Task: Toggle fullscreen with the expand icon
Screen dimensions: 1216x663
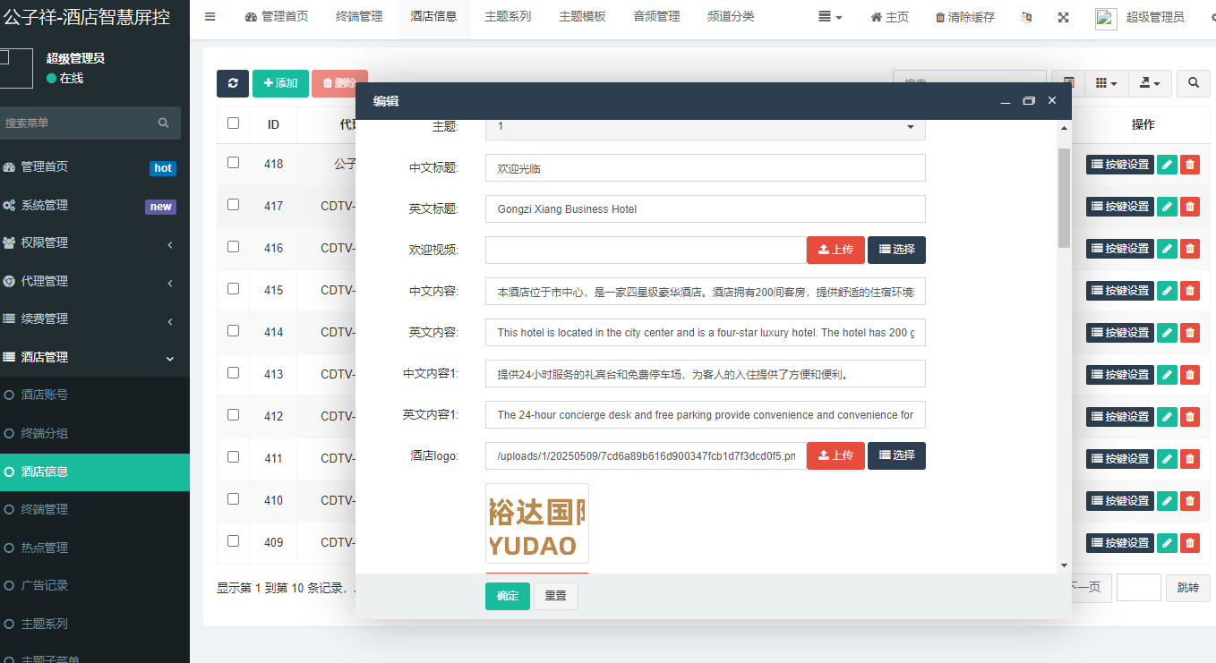Action: click(x=1063, y=16)
